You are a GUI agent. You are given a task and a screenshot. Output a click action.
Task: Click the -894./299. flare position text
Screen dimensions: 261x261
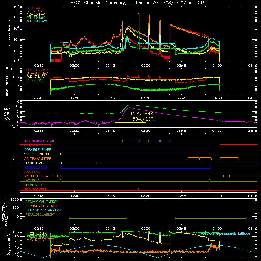142,119
